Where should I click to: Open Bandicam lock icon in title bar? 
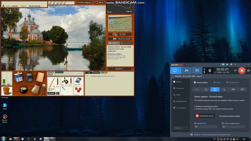pos(223,64)
